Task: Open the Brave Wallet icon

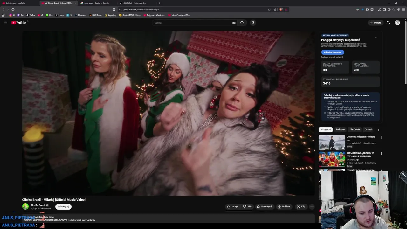Action: [x=389, y=10]
